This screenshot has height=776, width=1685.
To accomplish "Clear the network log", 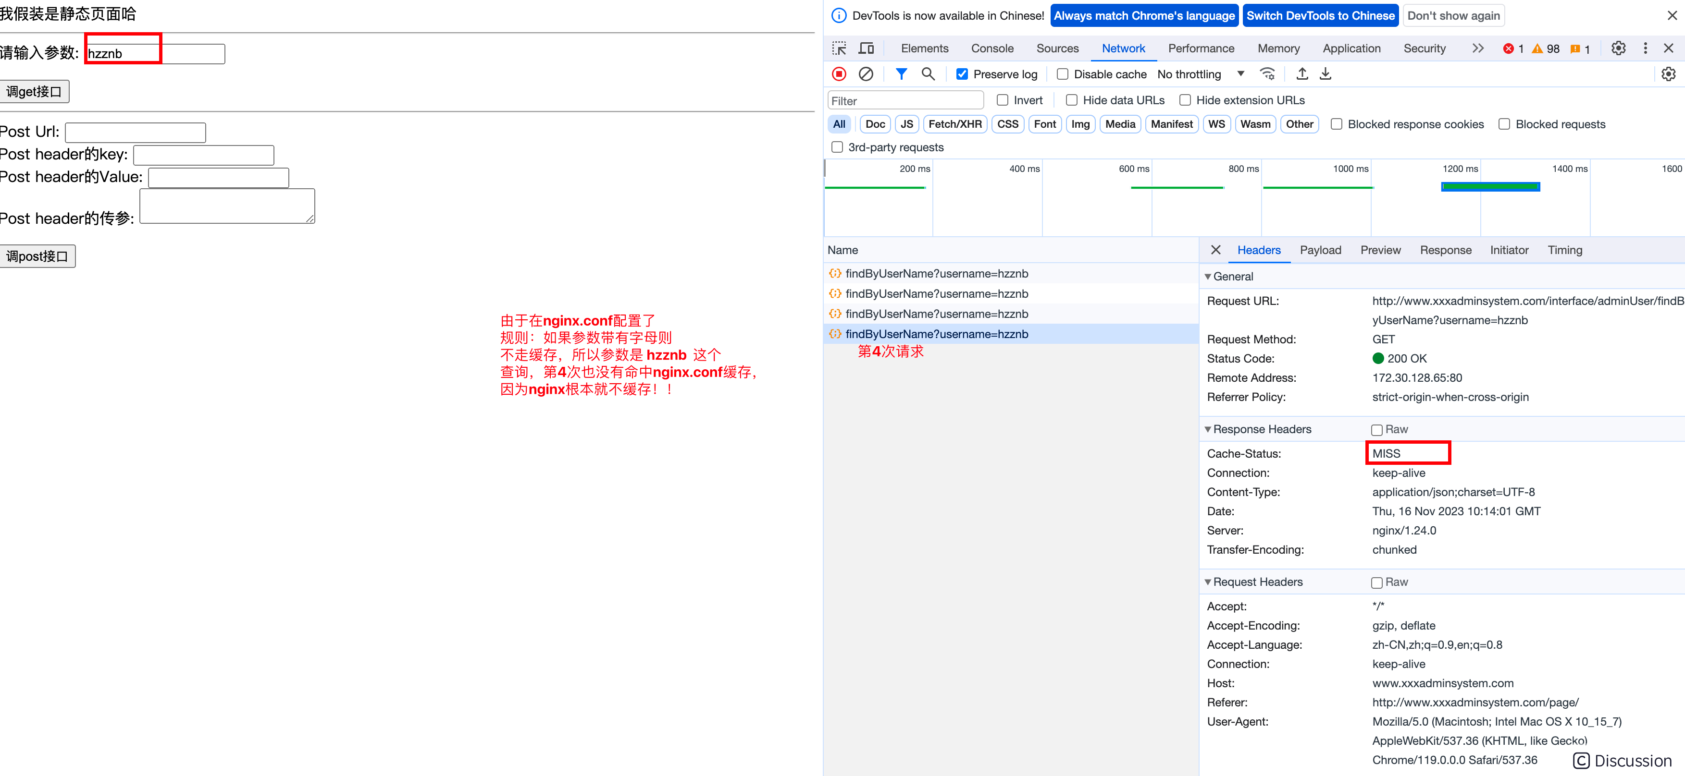I will click(866, 74).
